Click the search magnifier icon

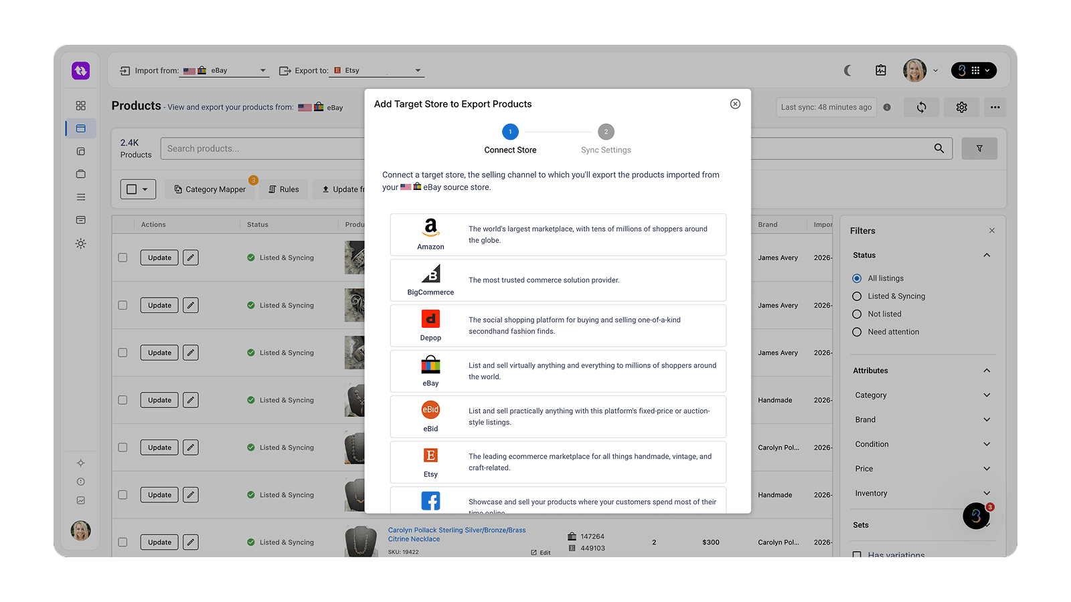click(939, 148)
